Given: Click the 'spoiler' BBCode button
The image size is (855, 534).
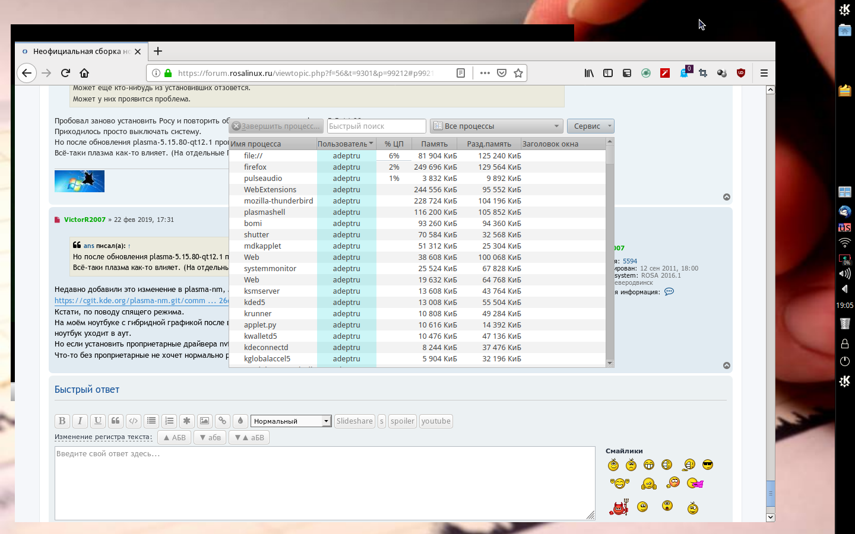Looking at the screenshot, I should point(402,421).
